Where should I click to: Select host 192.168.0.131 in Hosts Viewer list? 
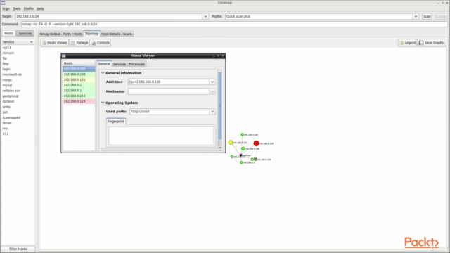point(79,79)
